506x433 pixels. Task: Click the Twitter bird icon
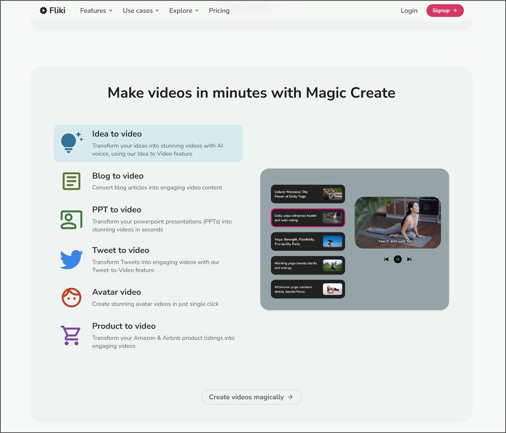click(72, 260)
